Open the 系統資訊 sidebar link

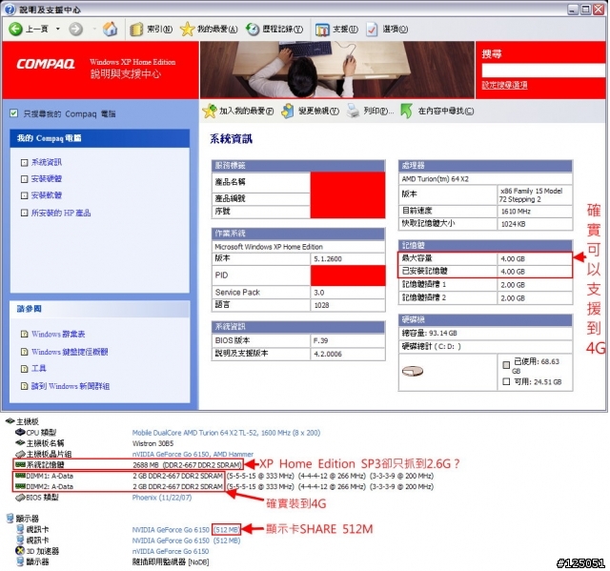coord(47,162)
